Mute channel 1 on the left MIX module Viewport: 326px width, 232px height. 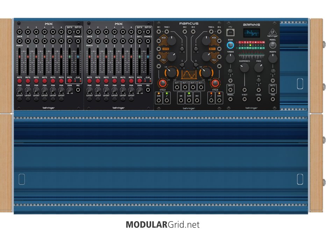coord(20,81)
